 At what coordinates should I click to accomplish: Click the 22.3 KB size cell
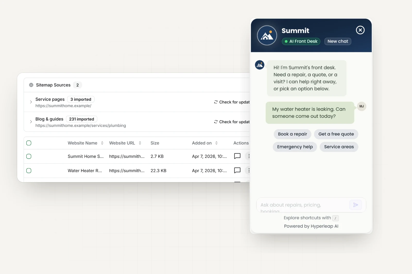pos(158,171)
